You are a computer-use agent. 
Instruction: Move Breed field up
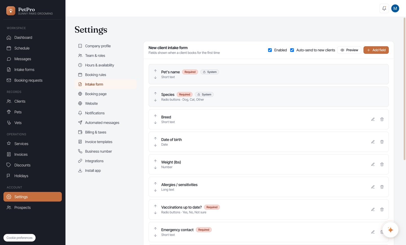155,116
